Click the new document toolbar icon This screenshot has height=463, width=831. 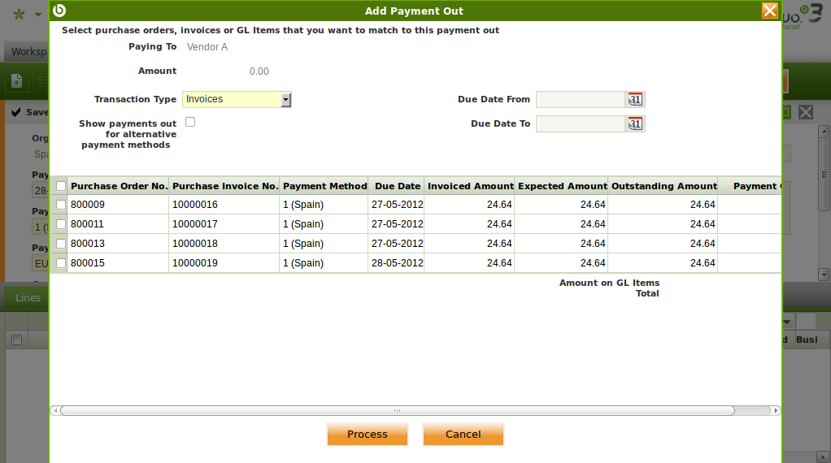tap(16, 81)
